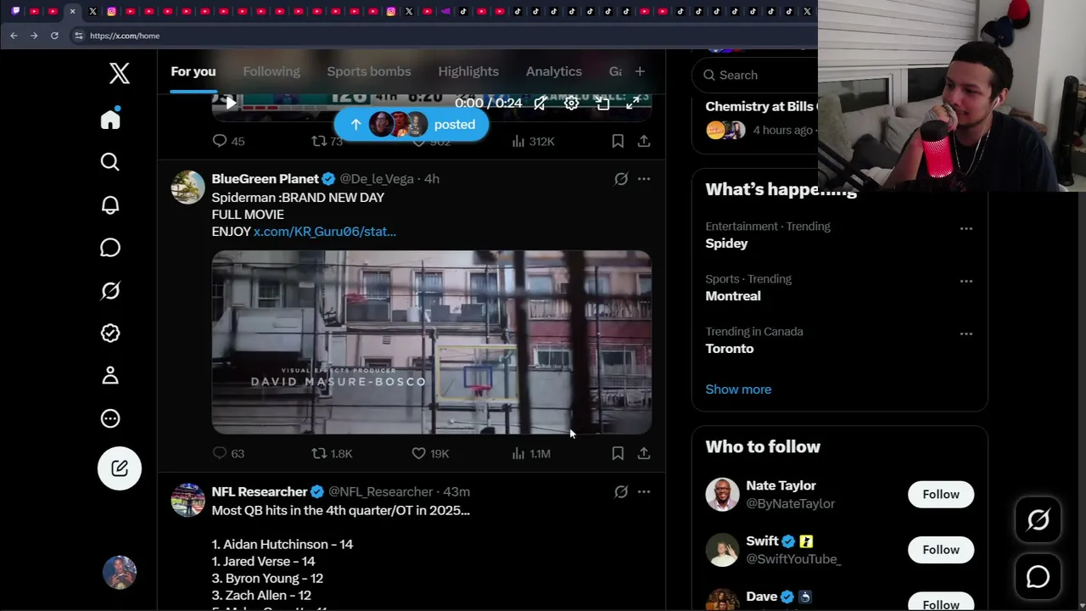Share the BlueGreen Planet Spiderman post

click(x=644, y=454)
